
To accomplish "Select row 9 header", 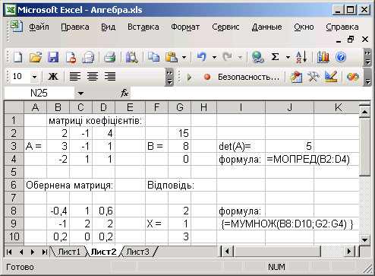I will 14,224.
